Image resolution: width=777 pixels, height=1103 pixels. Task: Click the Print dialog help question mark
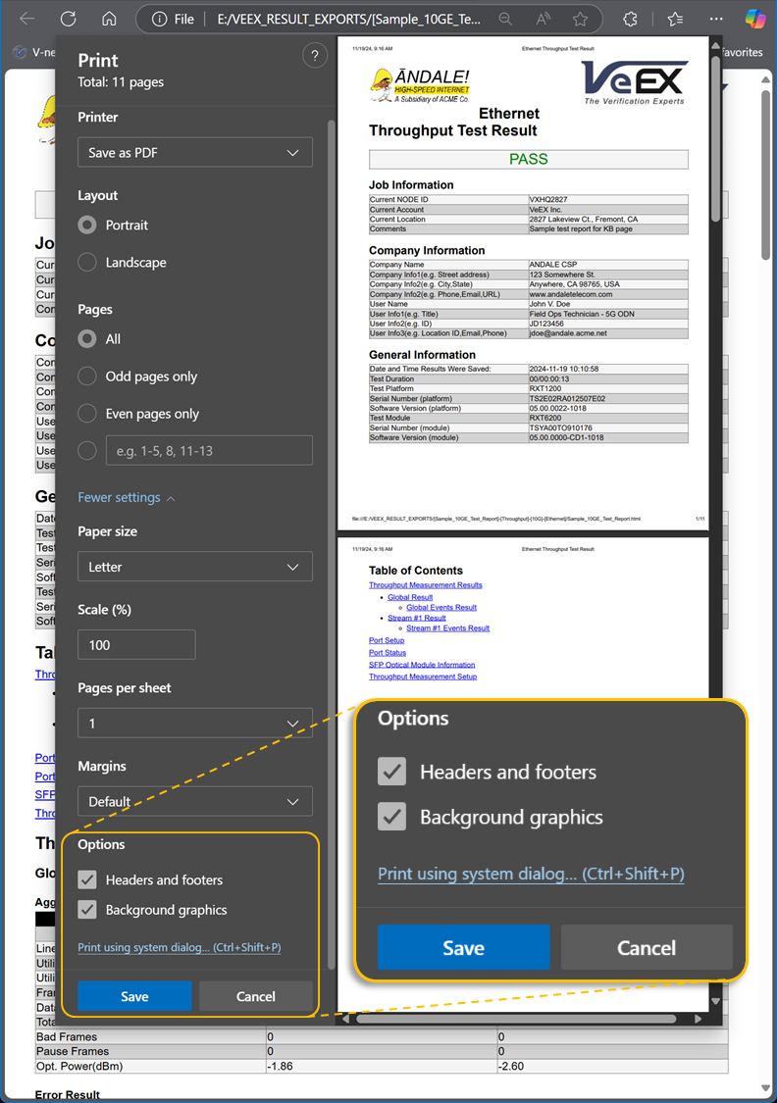[314, 56]
